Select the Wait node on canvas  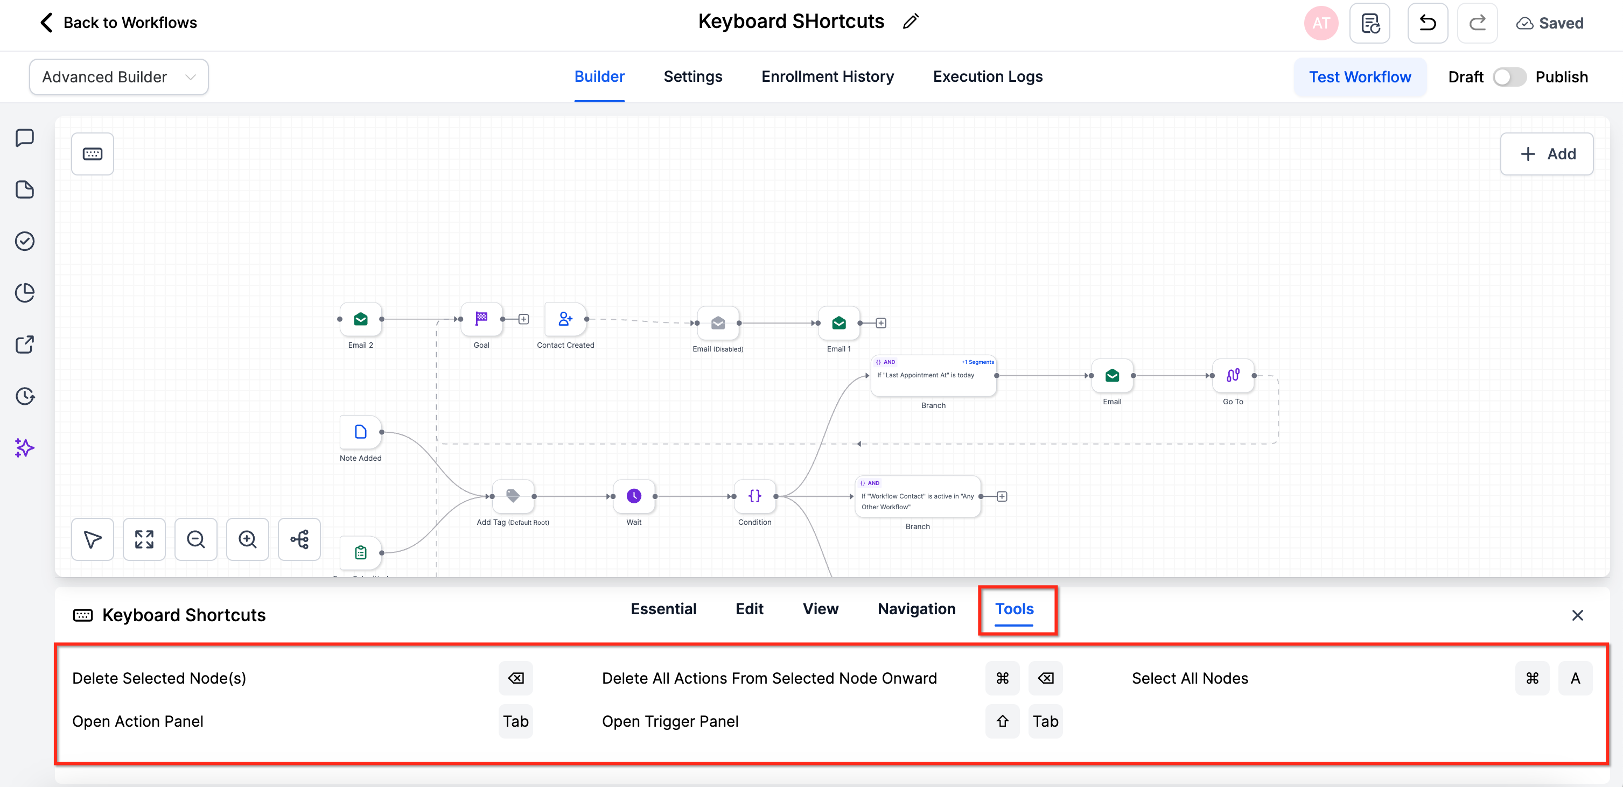(634, 496)
